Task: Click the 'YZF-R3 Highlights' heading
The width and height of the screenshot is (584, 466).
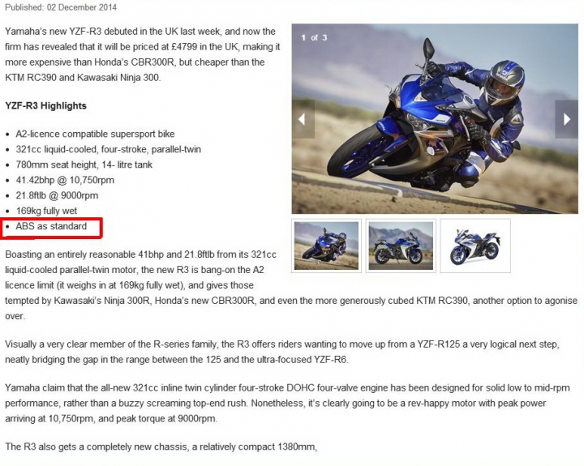Action: coord(45,105)
